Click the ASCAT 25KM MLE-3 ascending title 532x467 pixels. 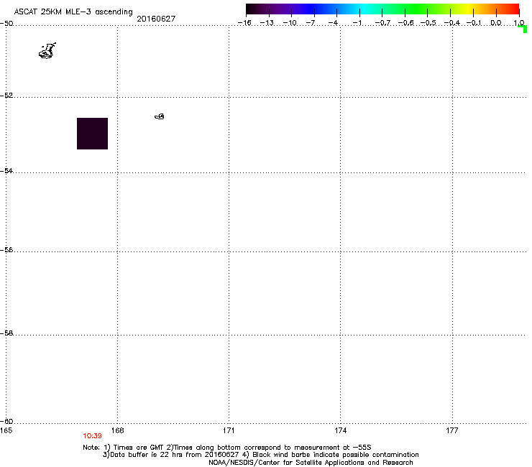point(73,12)
